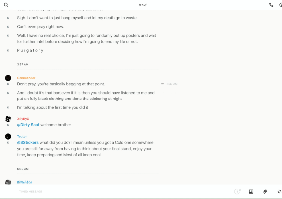Open the 1 day message timer
This screenshot has height=199, width=282.
[237, 192]
